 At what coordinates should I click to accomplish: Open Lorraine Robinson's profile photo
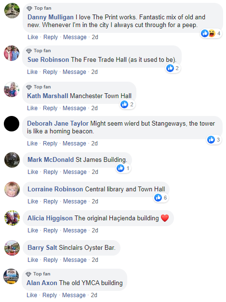click(x=12, y=189)
